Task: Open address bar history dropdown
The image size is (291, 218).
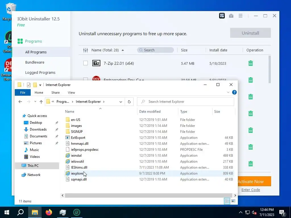Action: tap(120, 102)
